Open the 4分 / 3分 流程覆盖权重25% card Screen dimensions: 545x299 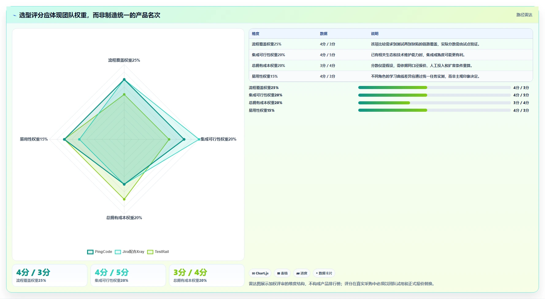pyautogui.click(x=50, y=275)
